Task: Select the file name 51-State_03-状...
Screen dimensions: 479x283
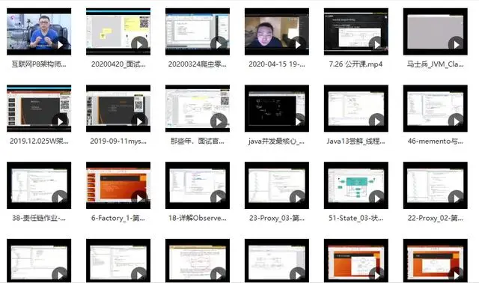Action: 356,218
